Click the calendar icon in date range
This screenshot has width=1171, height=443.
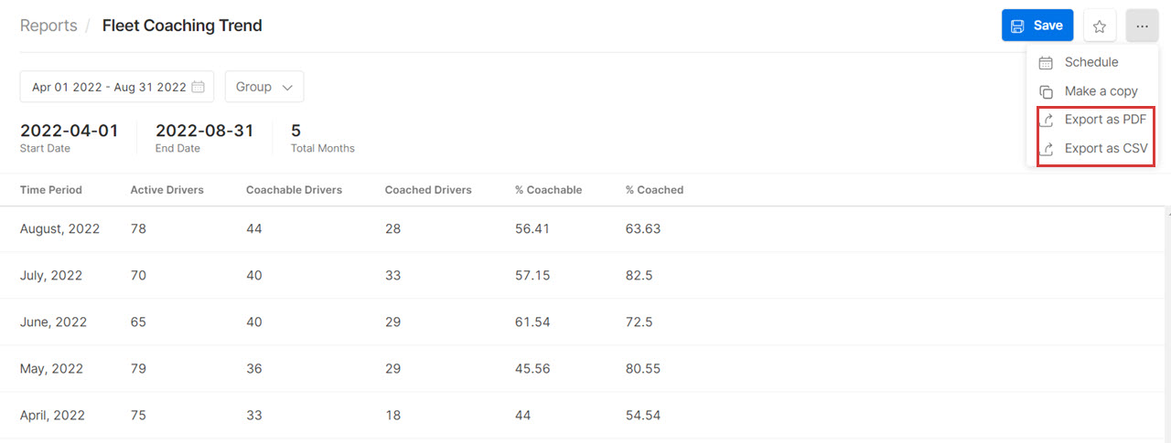click(198, 87)
